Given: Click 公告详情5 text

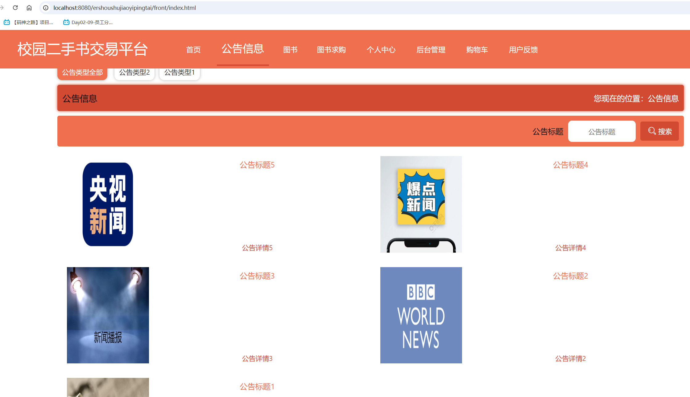Looking at the screenshot, I should coord(257,248).
